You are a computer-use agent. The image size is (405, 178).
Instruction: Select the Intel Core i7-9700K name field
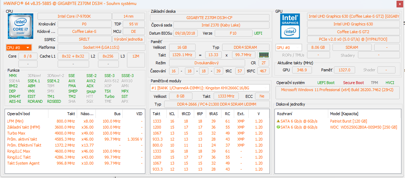click(74, 16)
